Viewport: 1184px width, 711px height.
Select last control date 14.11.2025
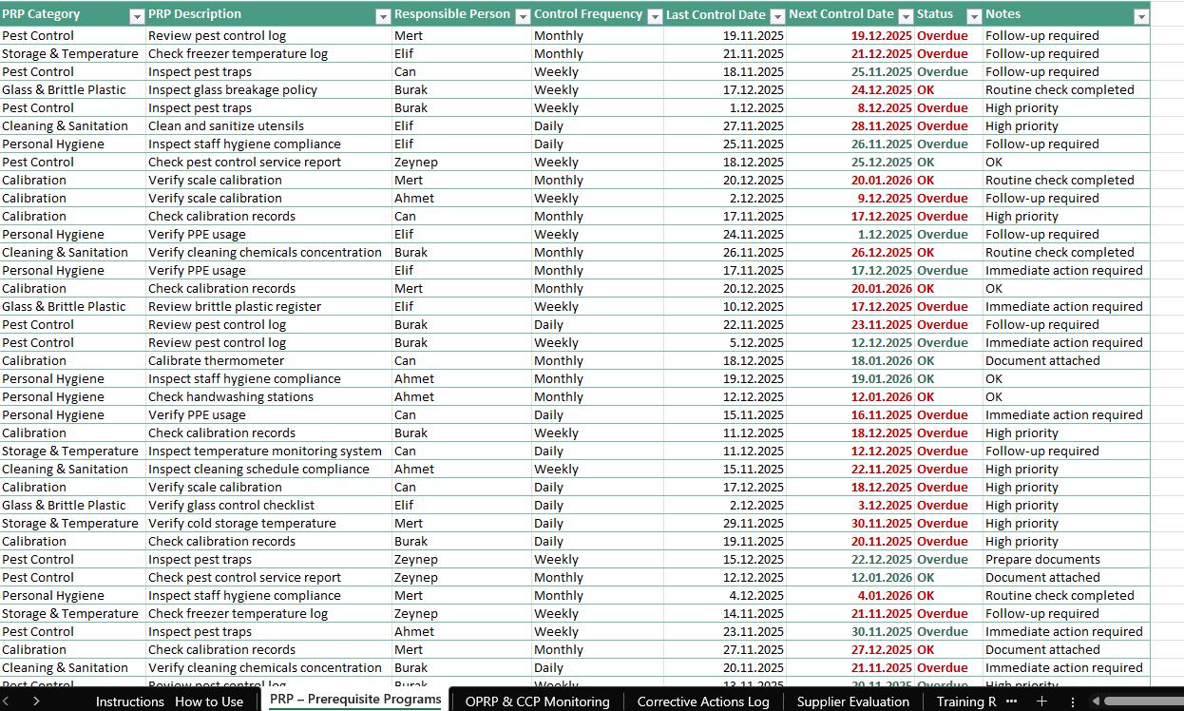coord(725,613)
